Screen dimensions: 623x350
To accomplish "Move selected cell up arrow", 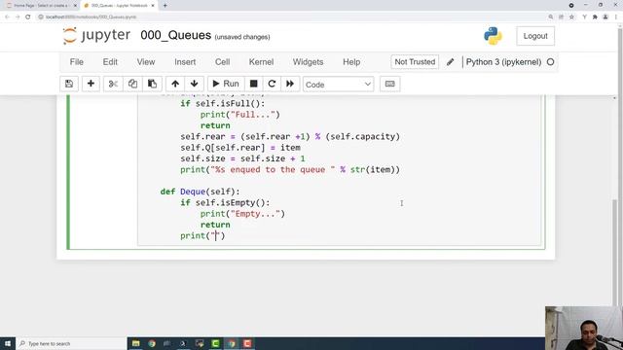I will 175,84.
